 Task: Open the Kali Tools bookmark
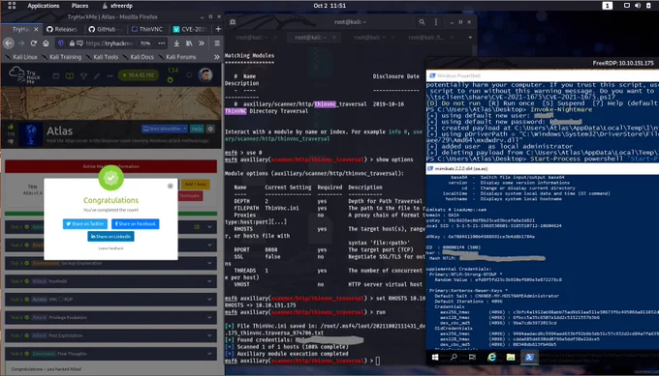tap(102, 57)
